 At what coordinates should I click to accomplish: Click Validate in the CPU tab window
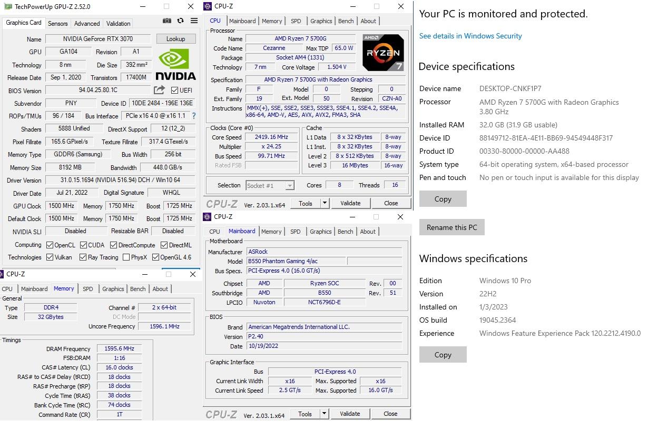[350, 203]
